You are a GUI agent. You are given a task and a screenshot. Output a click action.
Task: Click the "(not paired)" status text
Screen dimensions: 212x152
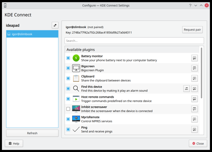coord(95,27)
